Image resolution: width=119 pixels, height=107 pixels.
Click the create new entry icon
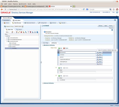12,32
